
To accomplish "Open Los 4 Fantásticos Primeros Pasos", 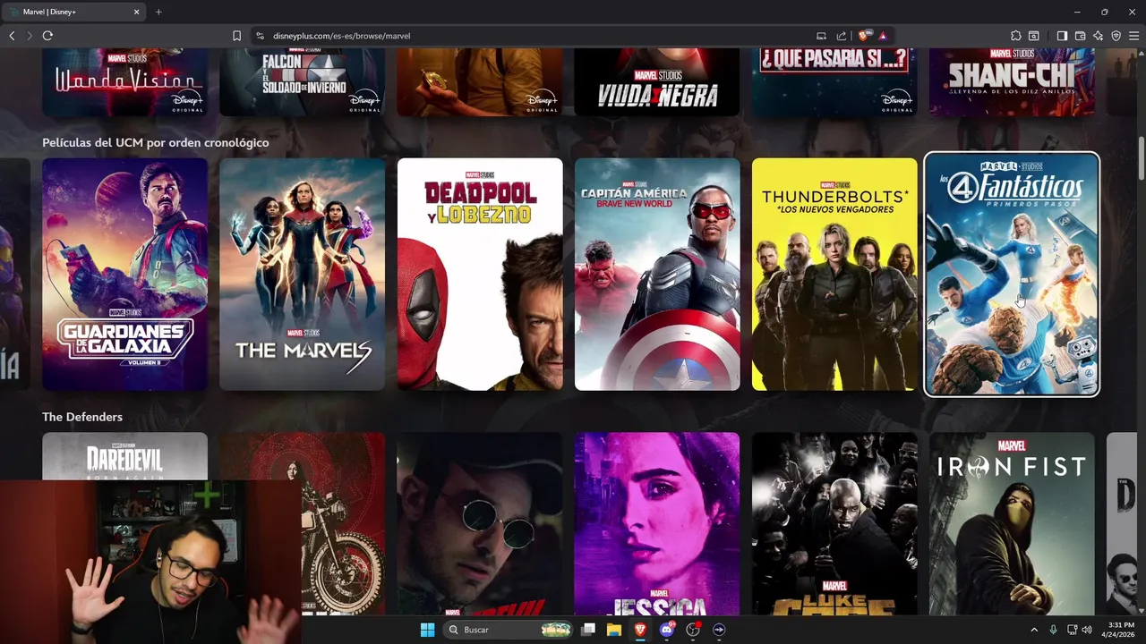I will click(1012, 275).
